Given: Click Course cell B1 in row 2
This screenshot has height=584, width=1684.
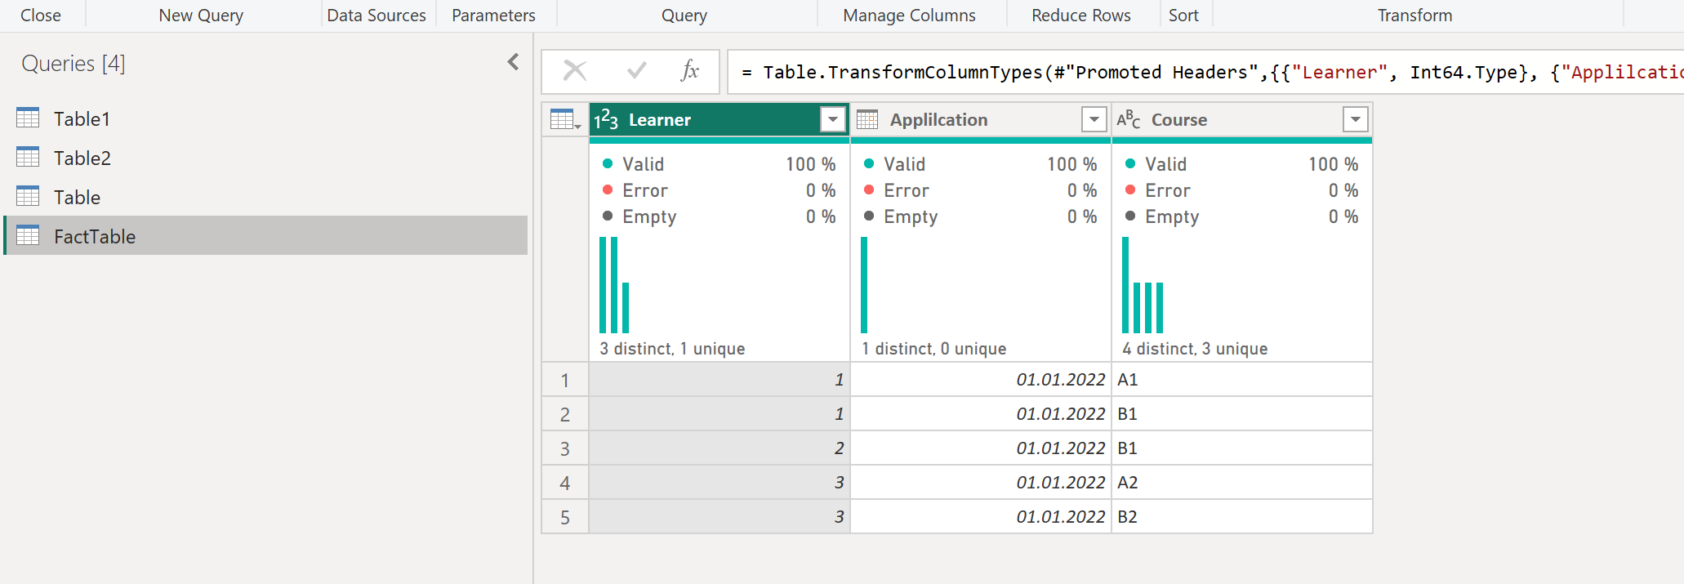Looking at the screenshot, I should pyautogui.click(x=1241, y=414).
